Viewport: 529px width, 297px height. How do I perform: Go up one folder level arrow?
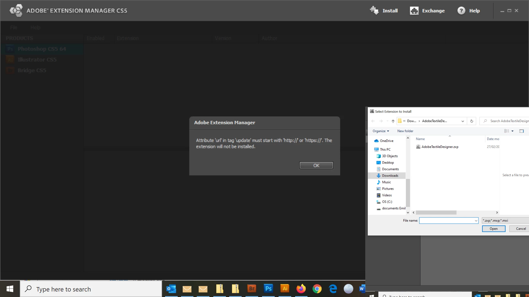click(x=393, y=121)
